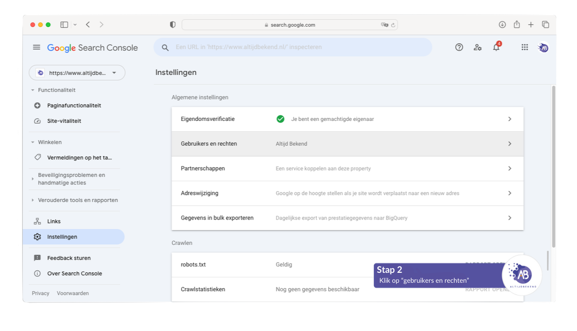This screenshot has height=331, width=577.
Task: Open the user settings icon
Action: pos(477,47)
